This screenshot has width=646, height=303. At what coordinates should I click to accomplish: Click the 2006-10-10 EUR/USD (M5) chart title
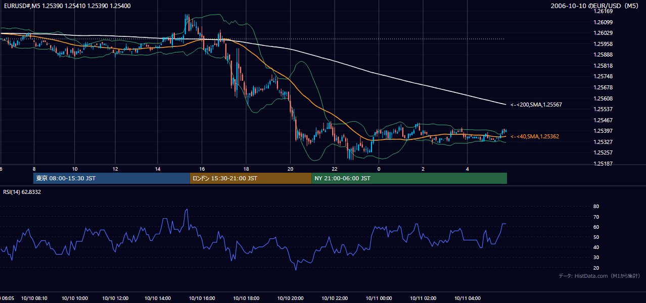595,6
